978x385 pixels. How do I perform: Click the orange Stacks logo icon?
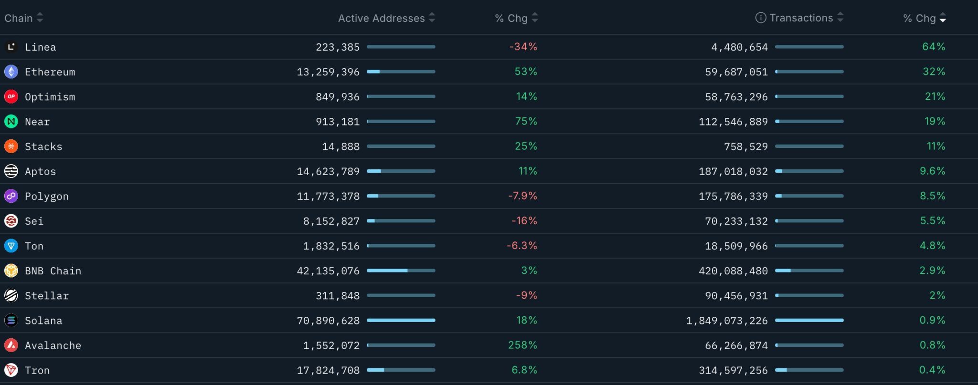pyautogui.click(x=11, y=146)
